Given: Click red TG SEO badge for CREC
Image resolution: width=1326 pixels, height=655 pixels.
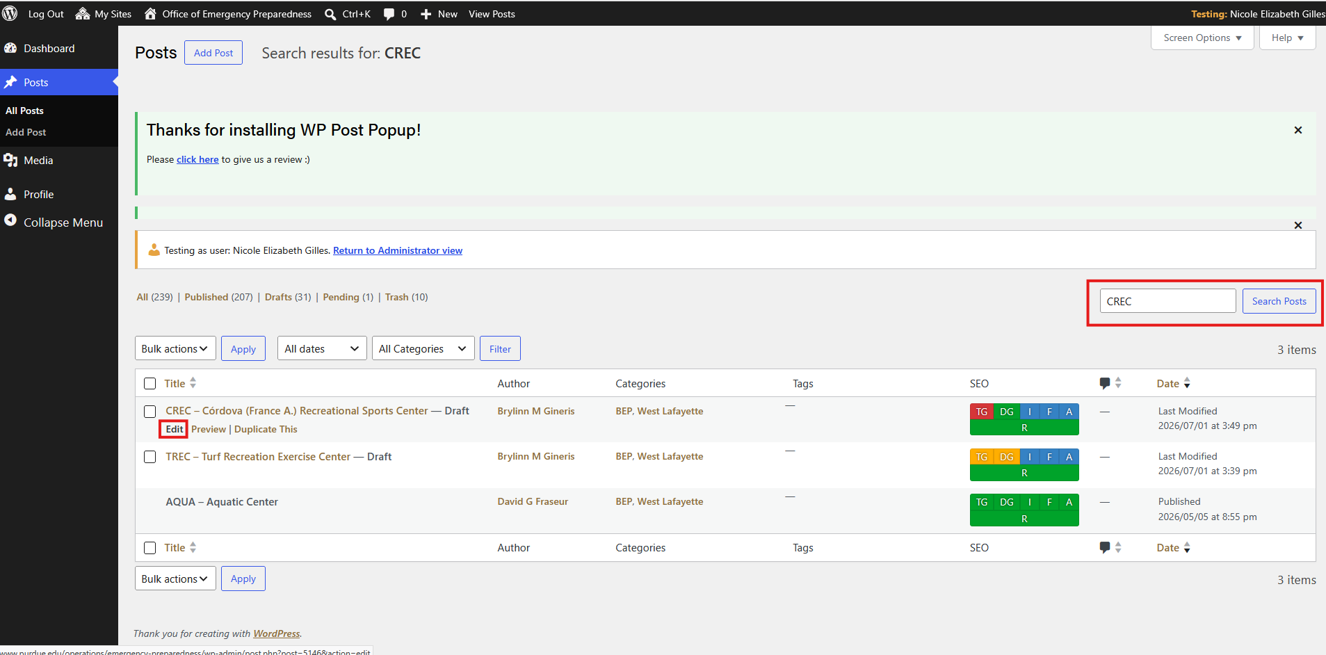Looking at the screenshot, I should 982,412.
